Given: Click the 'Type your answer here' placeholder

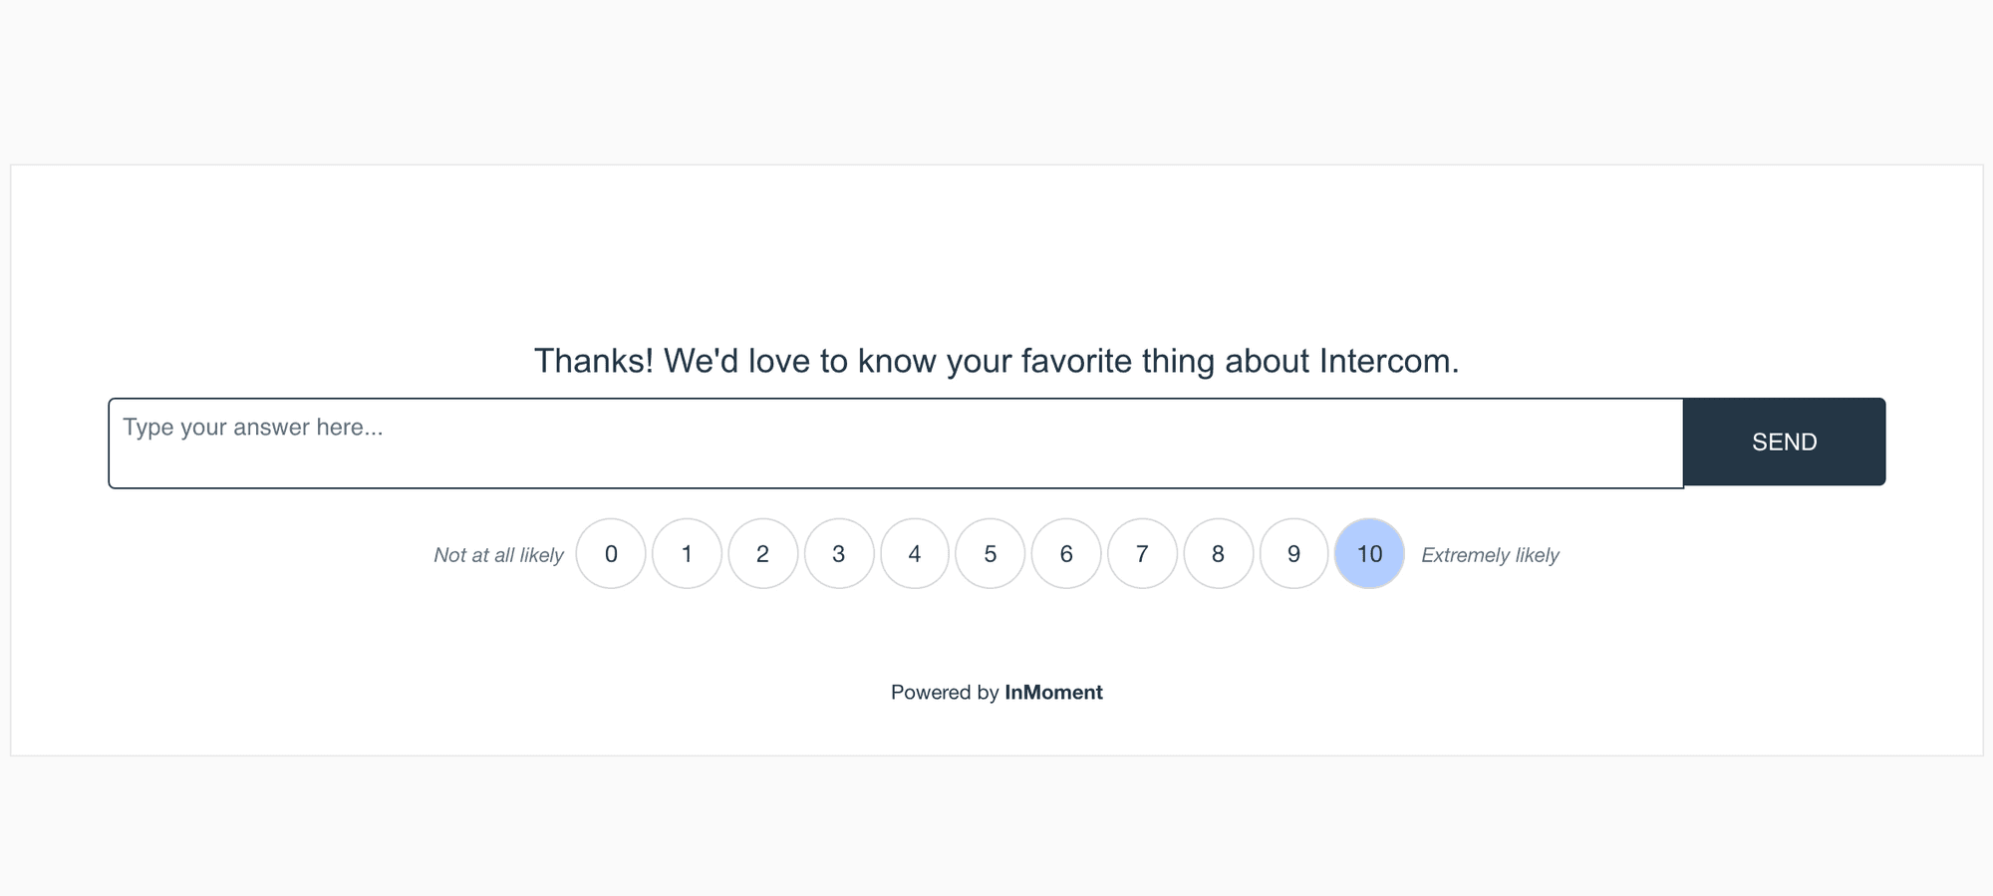Looking at the screenshot, I should click(x=253, y=427).
